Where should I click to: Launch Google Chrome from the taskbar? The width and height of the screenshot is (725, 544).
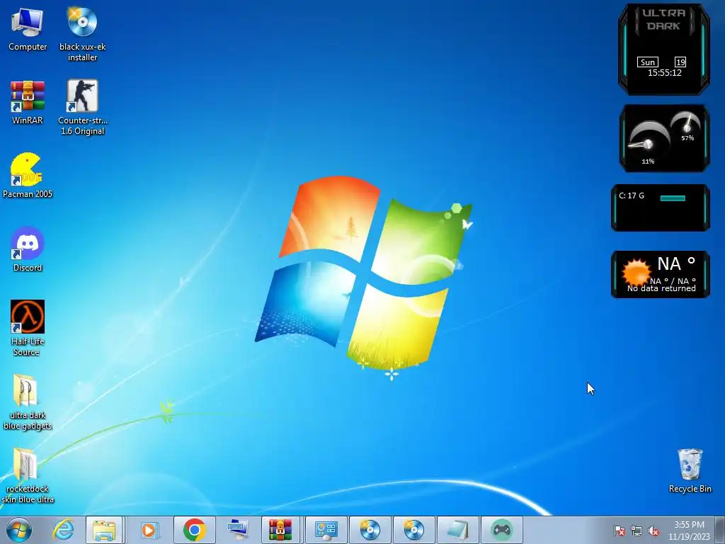pos(194,530)
